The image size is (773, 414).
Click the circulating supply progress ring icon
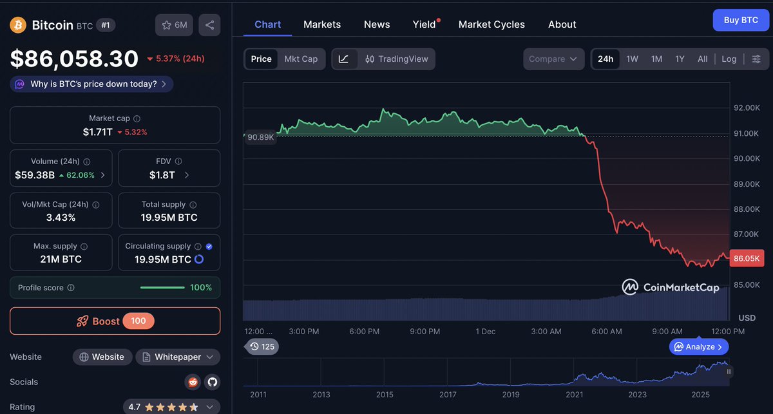point(199,259)
